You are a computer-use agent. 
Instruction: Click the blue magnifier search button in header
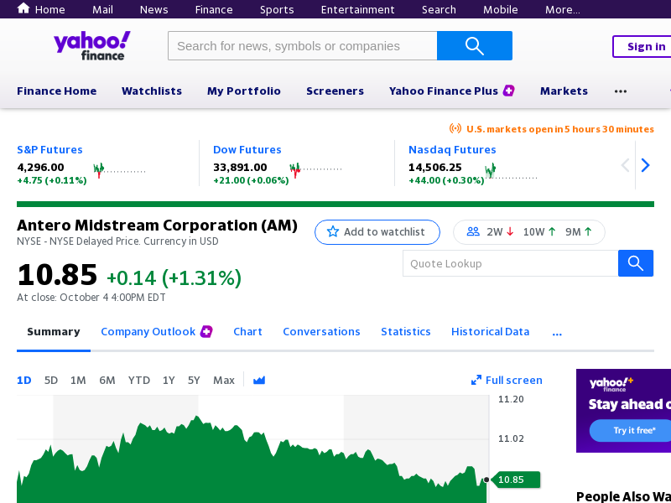point(475,46)
